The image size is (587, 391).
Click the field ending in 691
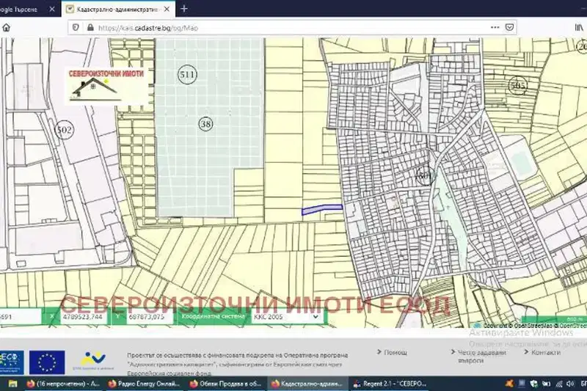[20, 317]
